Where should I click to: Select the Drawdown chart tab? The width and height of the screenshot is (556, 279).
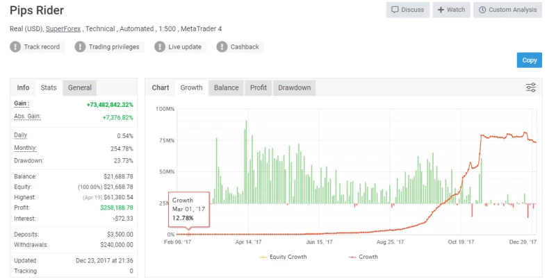[x=293, y=87]
